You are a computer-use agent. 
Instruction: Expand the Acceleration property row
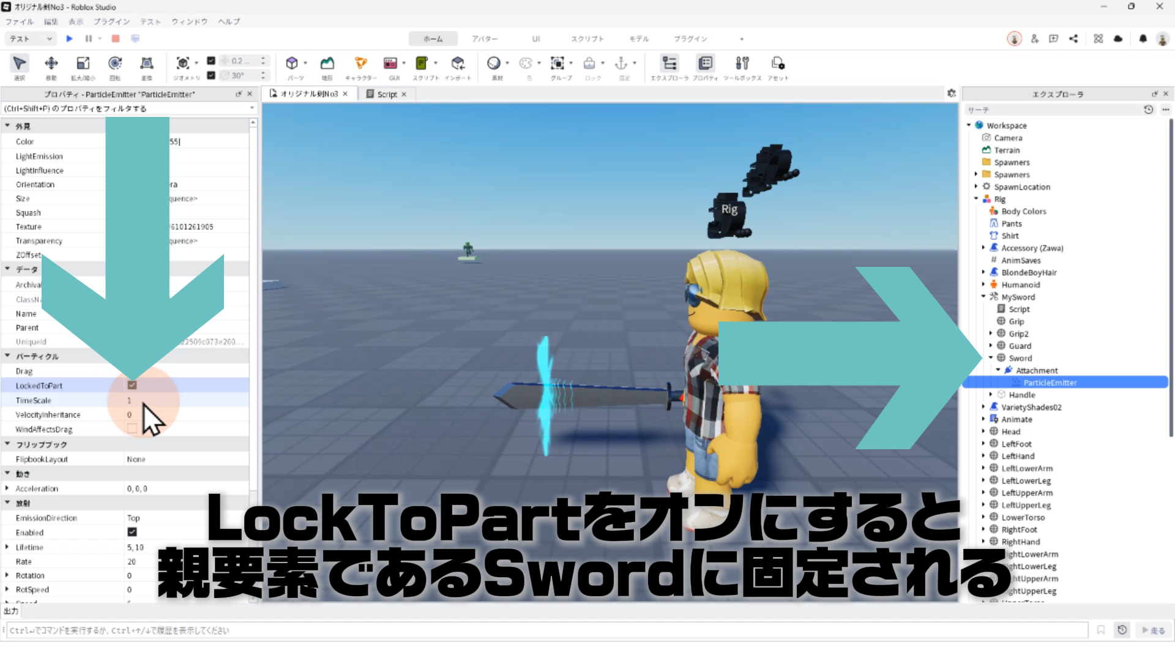(x=7, y=488)
